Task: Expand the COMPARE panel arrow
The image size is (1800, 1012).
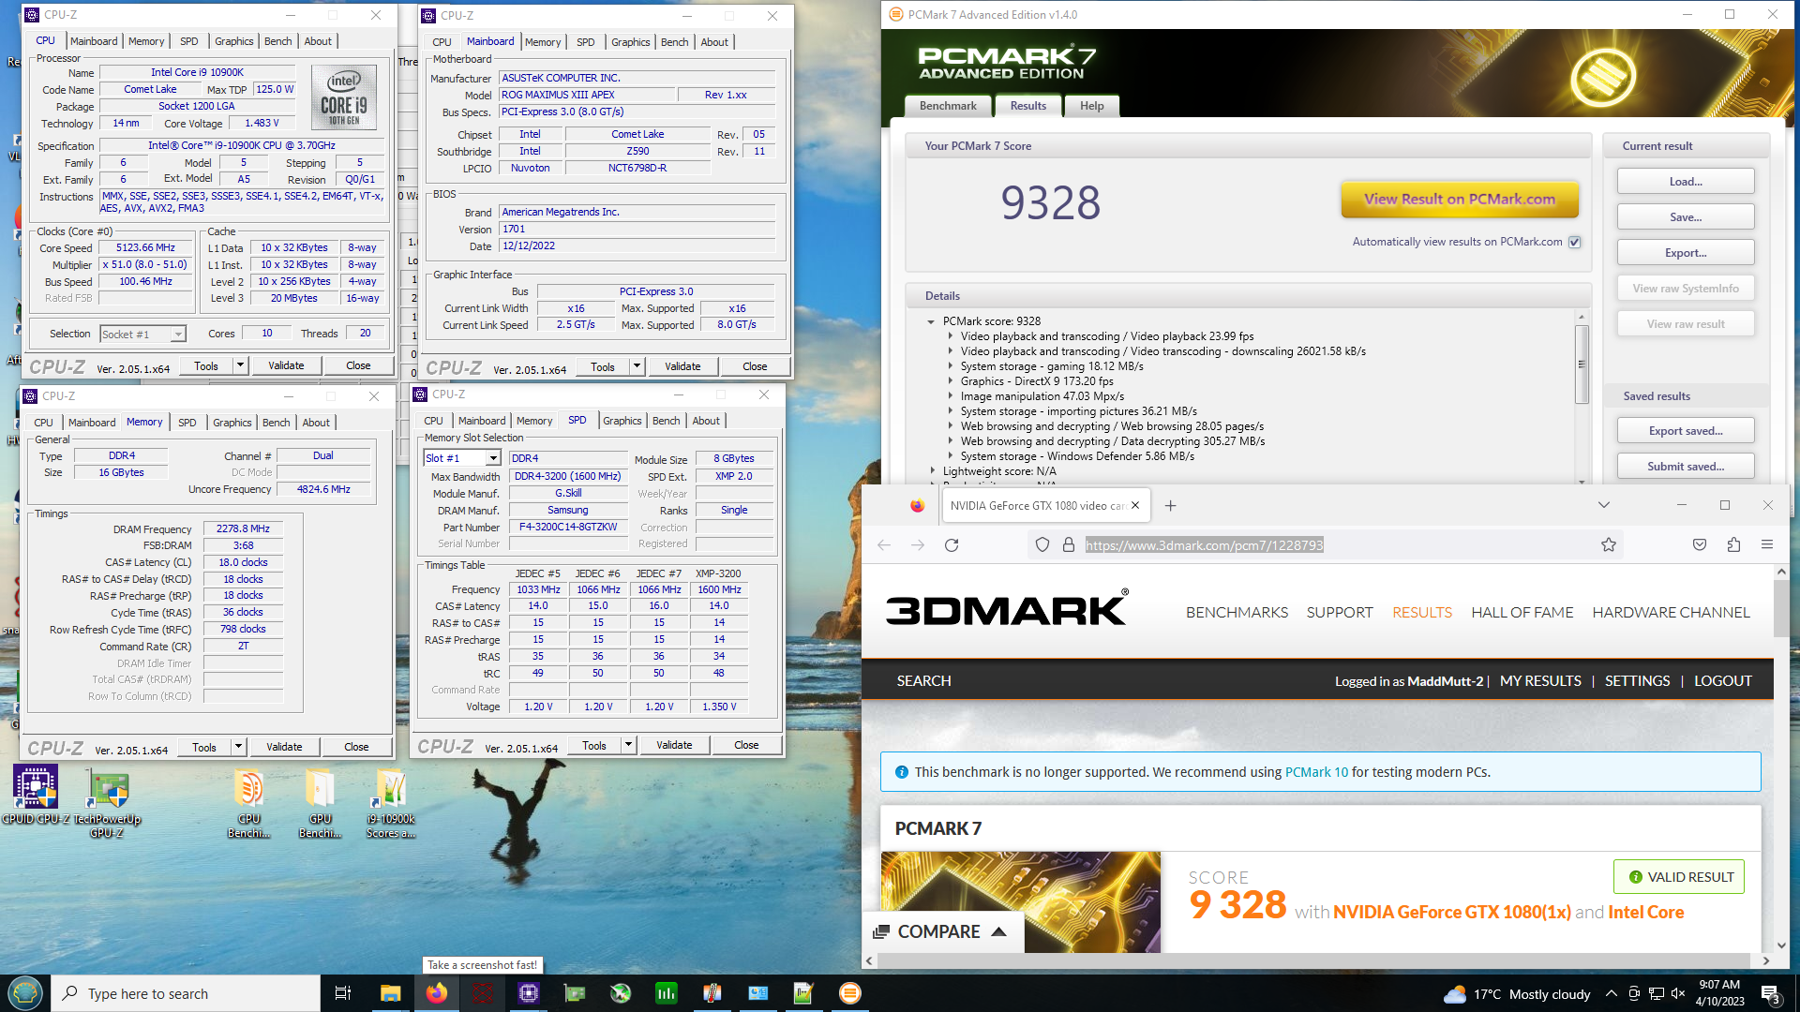Action: coord(998,931)
